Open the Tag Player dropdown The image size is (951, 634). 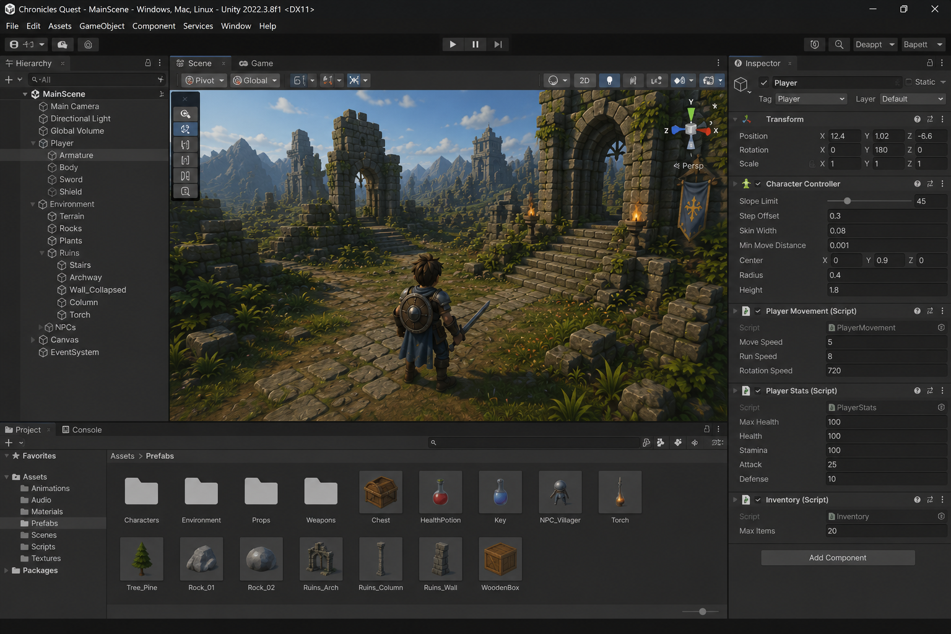point(810,99)
